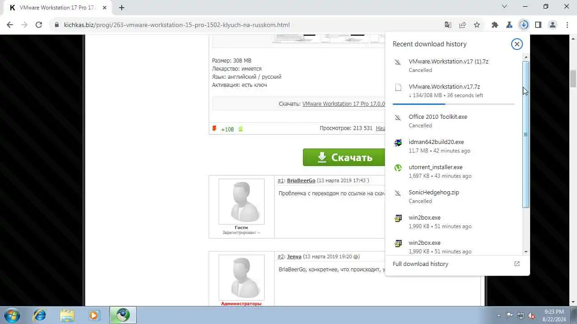Click the green upvote arrow icon

(x=241, y=129)
